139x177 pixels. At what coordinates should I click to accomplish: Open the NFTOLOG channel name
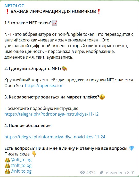[x=14, y=6]
